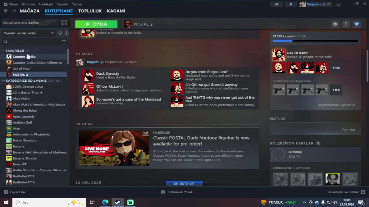The image size is (369, 207).
Task: Show hidden system tray icons chevron
Action: pos(304,202)
